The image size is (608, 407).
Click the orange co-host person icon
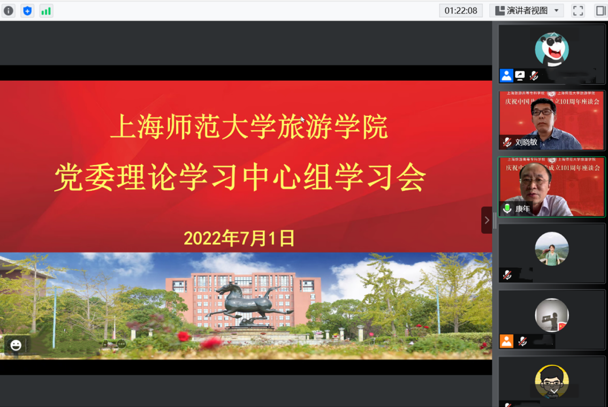point(506,342)
